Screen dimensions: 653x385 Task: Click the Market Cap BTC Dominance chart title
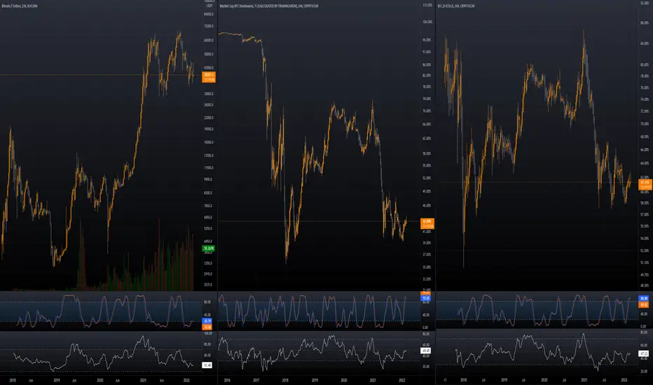click(268, 6)
